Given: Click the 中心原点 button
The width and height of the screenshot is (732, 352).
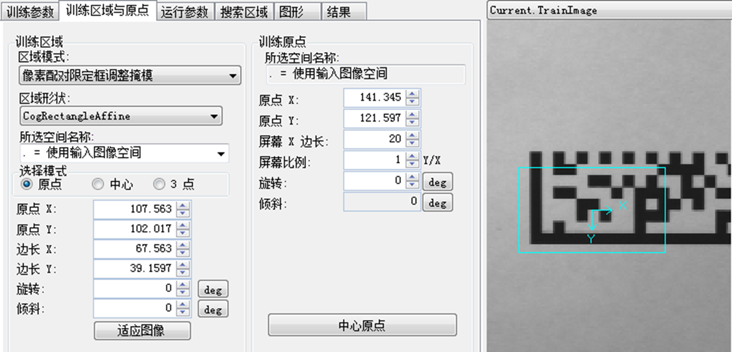Looking at the screenshot, I should coord(362,325).
